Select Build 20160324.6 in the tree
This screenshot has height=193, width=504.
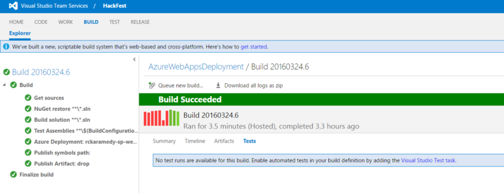click(41, 72)
